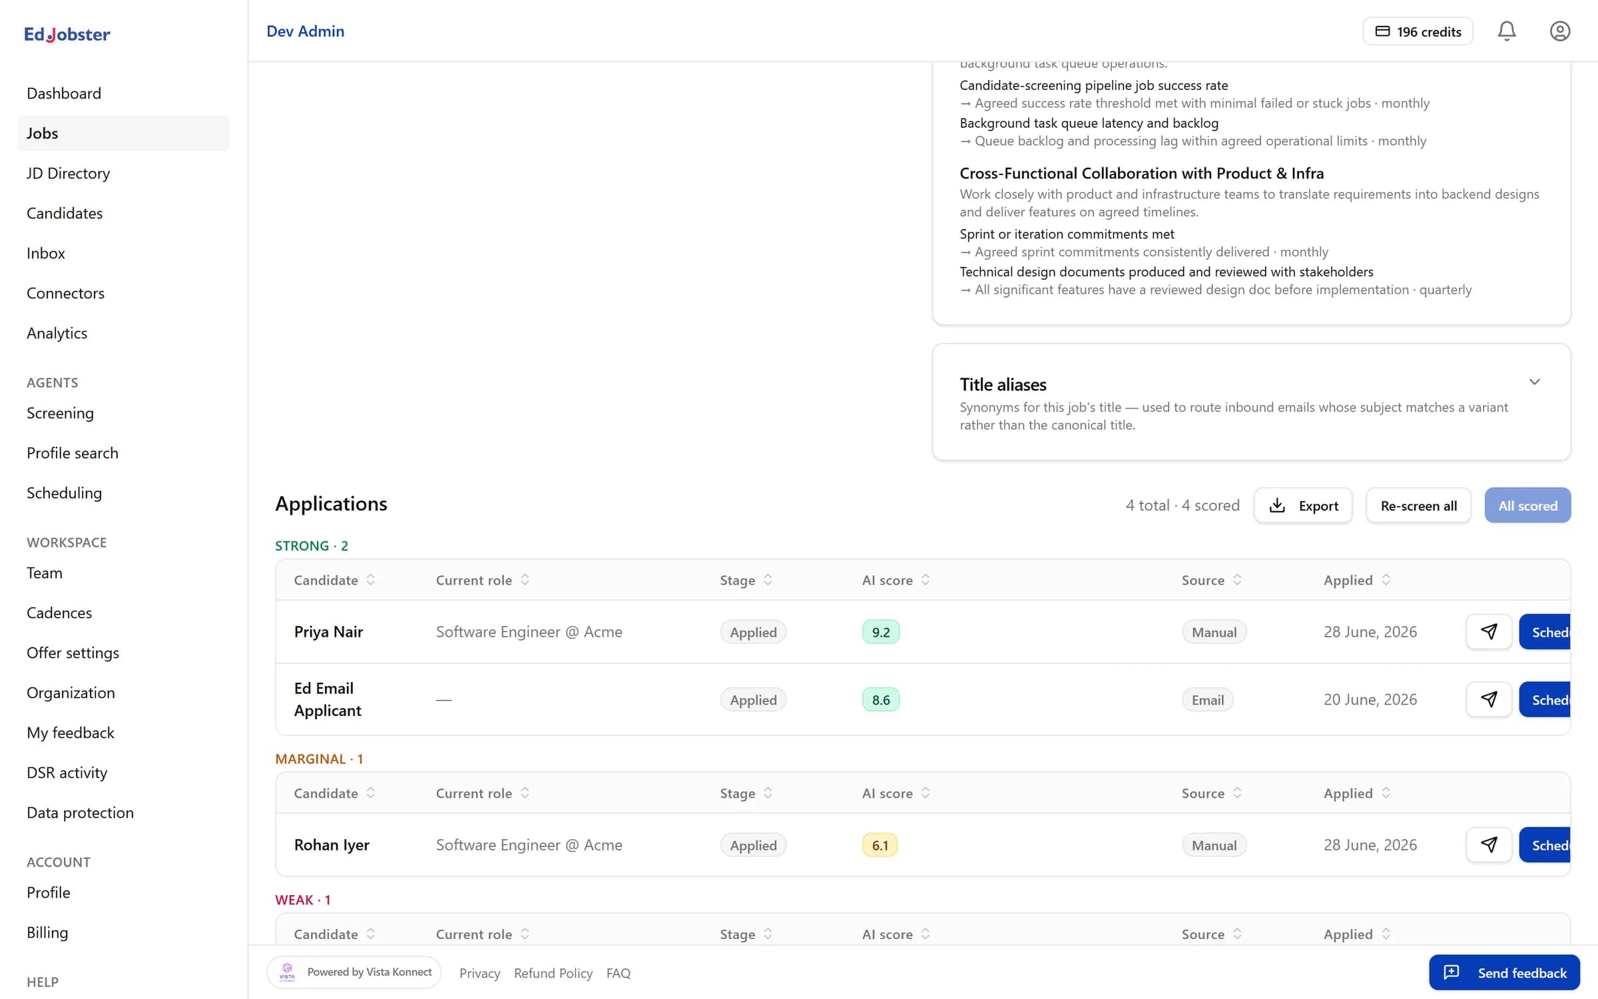
Task: Open Priya Nair candidate row
Action: point(923,631)
